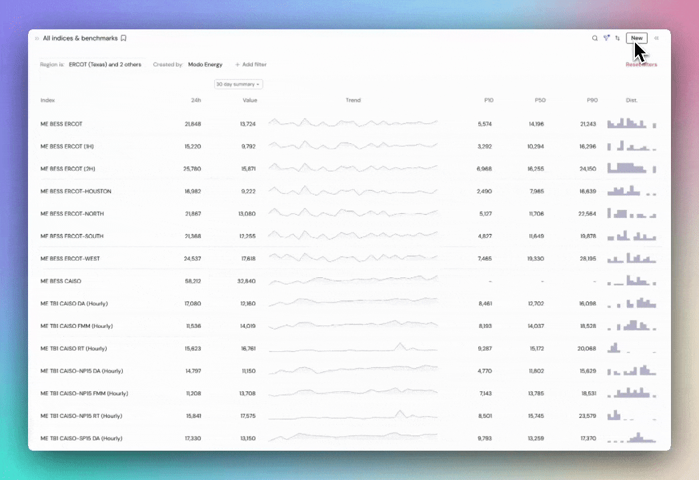Open ME TB1 CAISO-NP15 DA (Hourly) row
Screen dimensions: 699x480
[81, 371]
